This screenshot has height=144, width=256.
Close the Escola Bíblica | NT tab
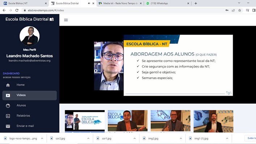coord(46,3)
